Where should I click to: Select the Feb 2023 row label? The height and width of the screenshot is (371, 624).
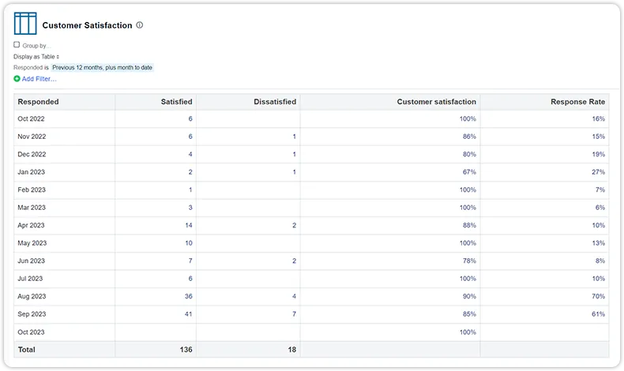pyautogui.click(x=32, y=189)
